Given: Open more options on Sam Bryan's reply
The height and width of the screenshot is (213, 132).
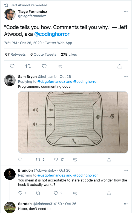Looking at the screenshot, I should pyautogui.click(x=126, y=77).
